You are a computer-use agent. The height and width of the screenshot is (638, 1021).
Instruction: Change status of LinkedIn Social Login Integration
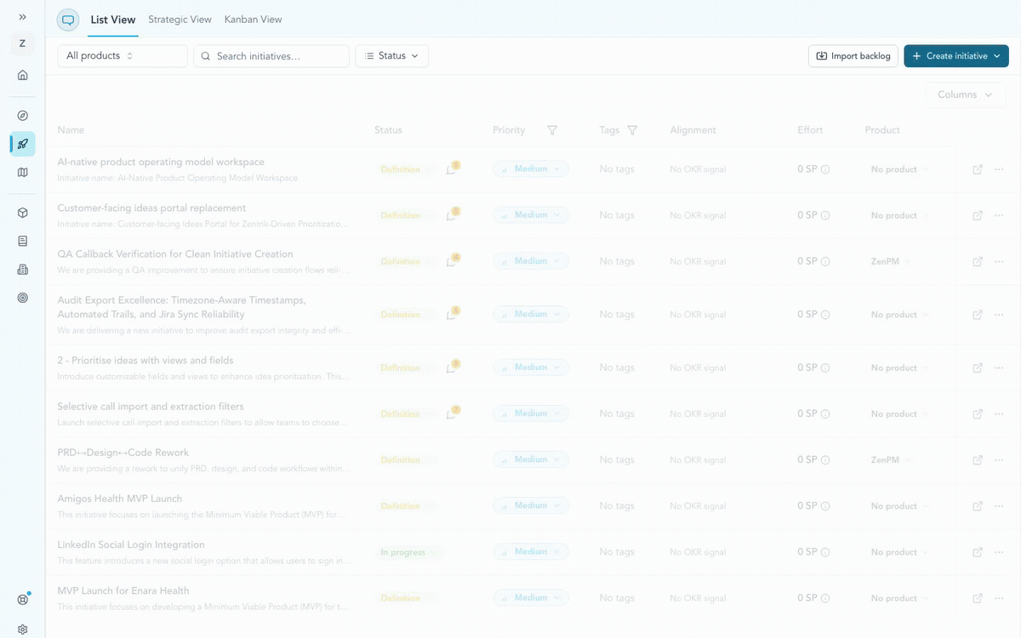(x=408, y=552)
